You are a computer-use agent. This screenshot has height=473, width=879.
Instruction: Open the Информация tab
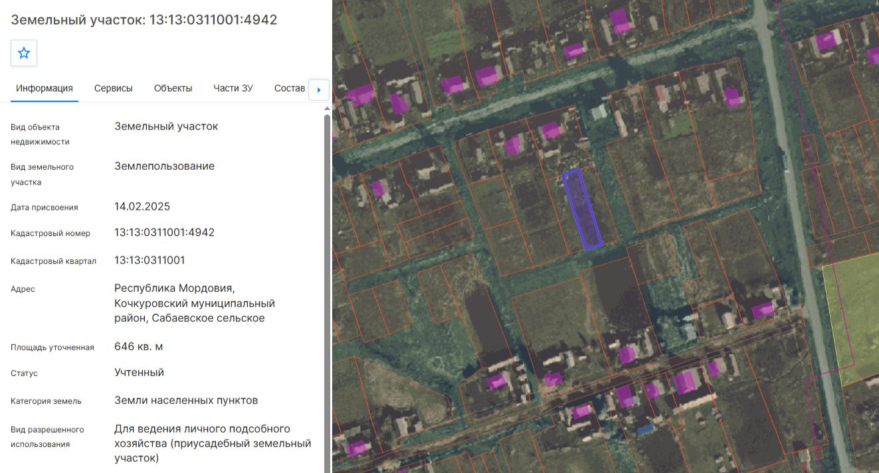[45, 88]
